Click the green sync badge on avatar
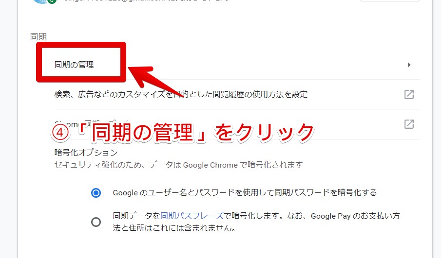Screen dimensions: 441x258 [x=52, y=1]
